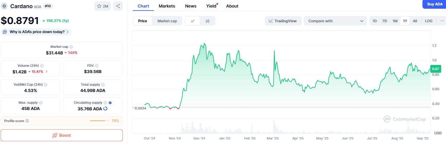Click the Dec '24 axis label

[199, 139]
